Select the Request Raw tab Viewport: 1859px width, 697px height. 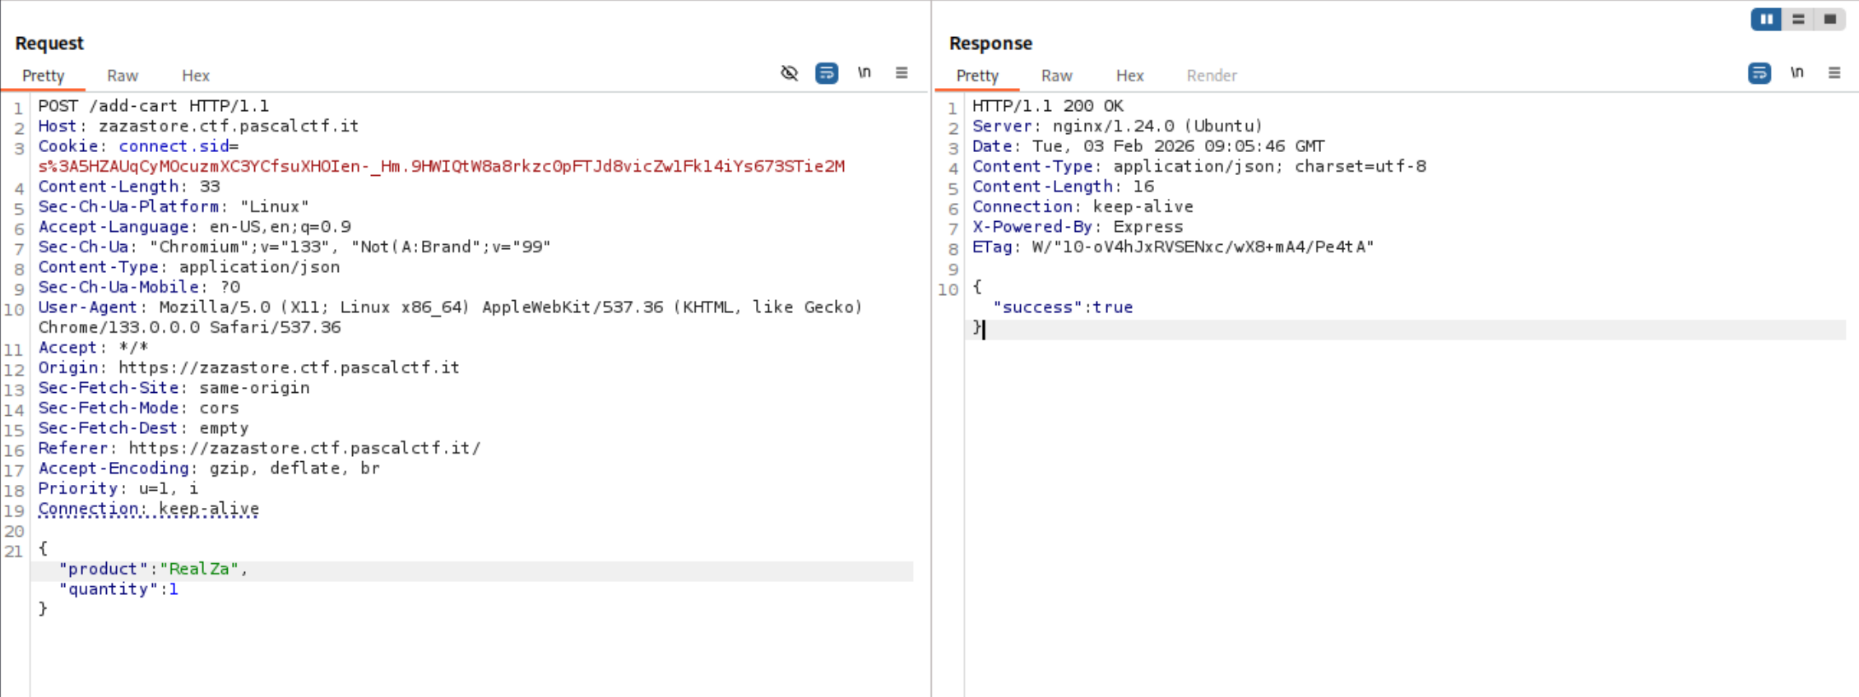pyautogui.click(x=123, y=76)
